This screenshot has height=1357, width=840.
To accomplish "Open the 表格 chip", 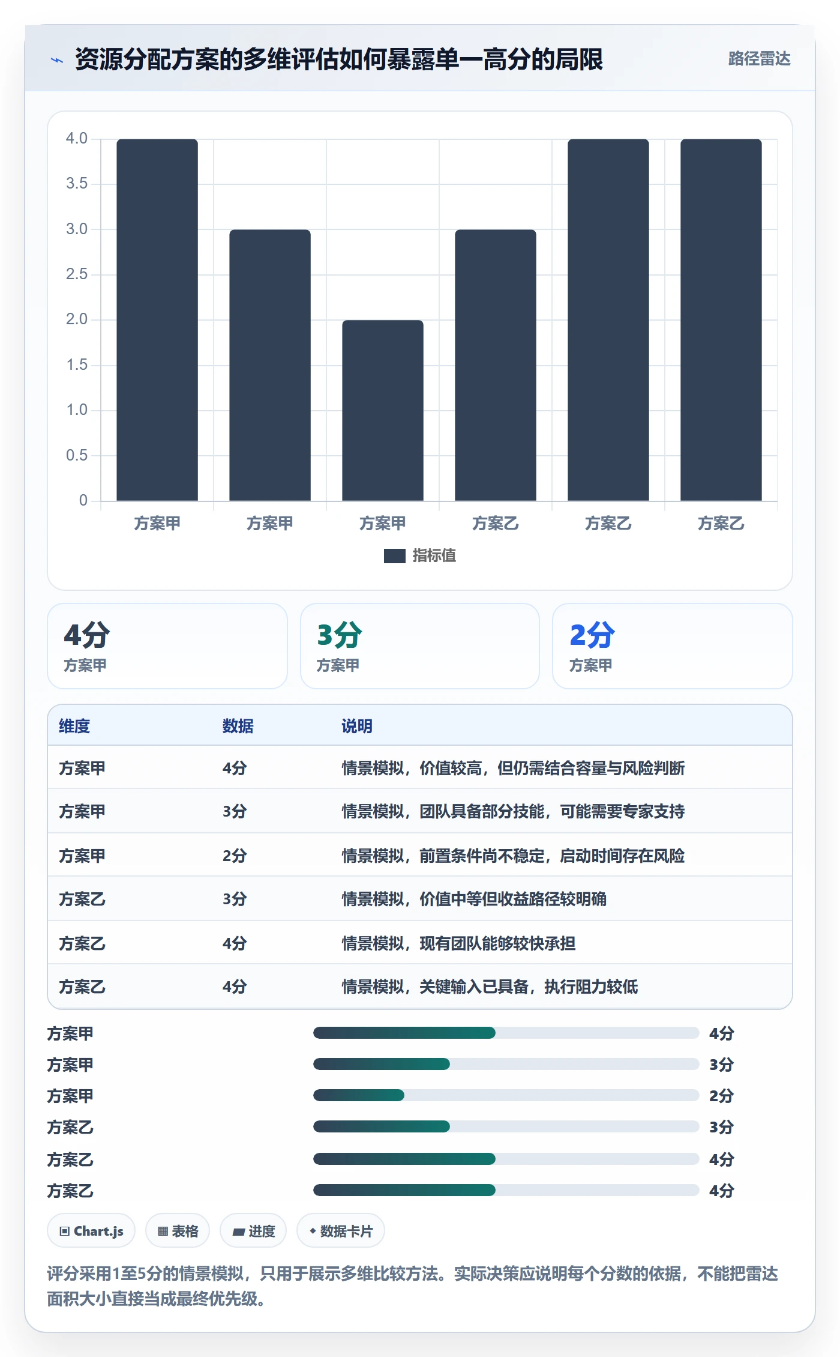I will click(x=178, y=1231).
